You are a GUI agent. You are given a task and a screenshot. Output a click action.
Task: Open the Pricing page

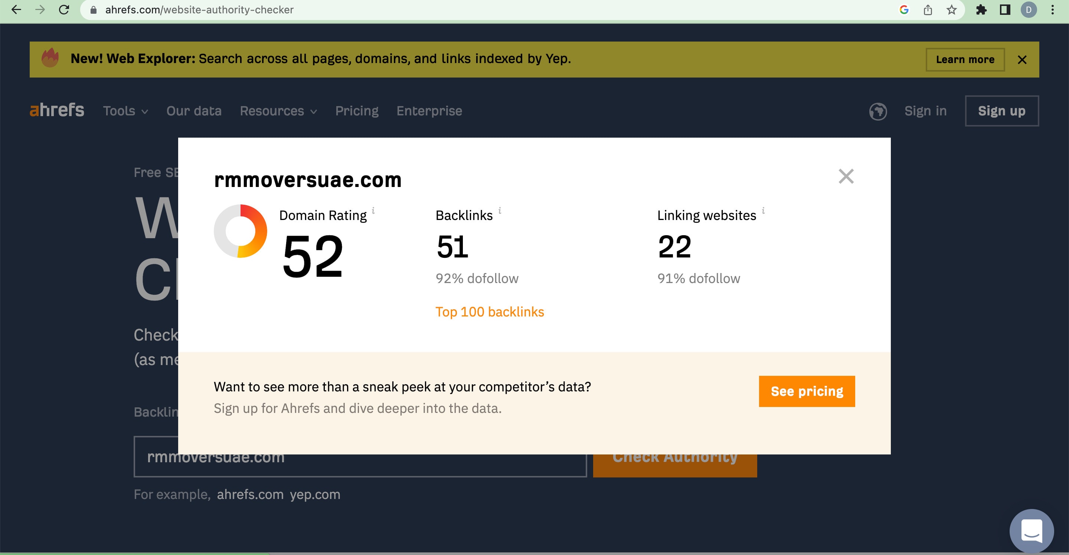tap(357, 111)
